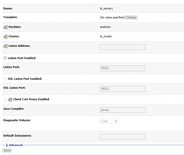
Task: Click the Save button
Action: click(7, 150)
